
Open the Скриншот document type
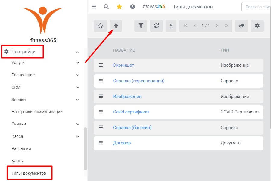[123, 65]
